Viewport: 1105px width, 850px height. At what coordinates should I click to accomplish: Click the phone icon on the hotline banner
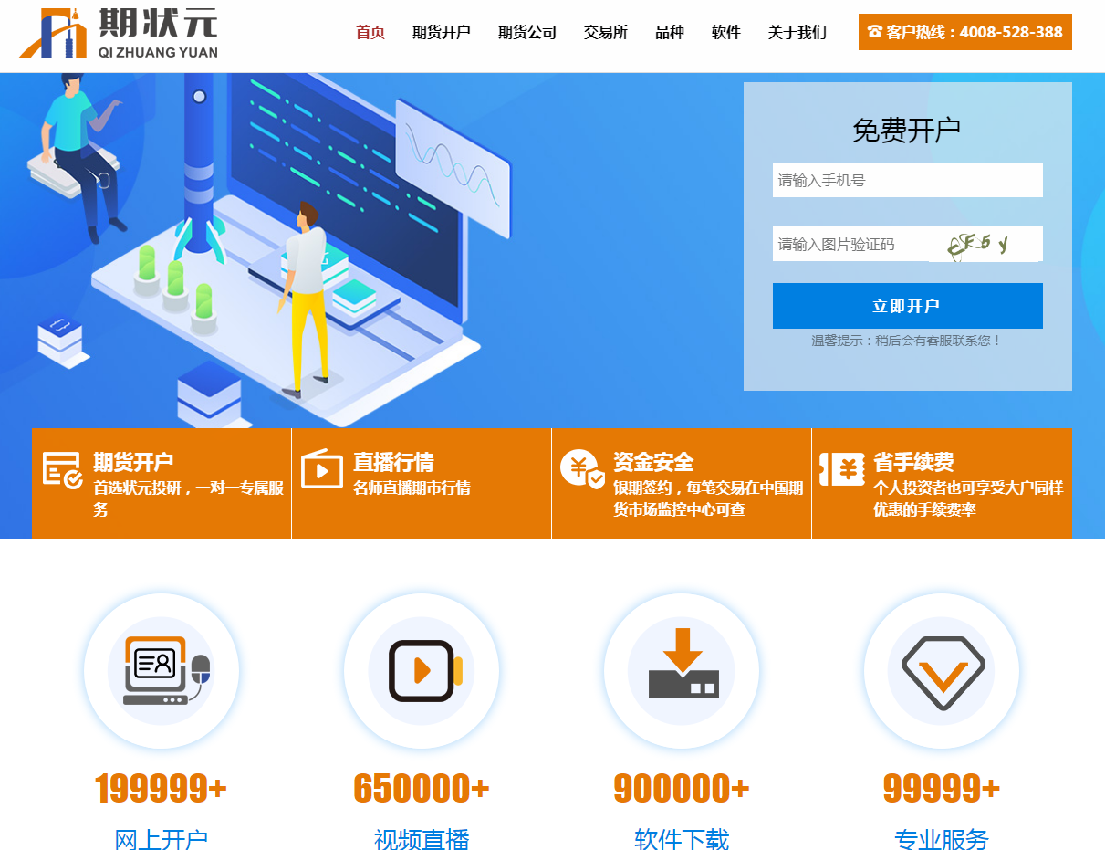(x=874, y=31)
